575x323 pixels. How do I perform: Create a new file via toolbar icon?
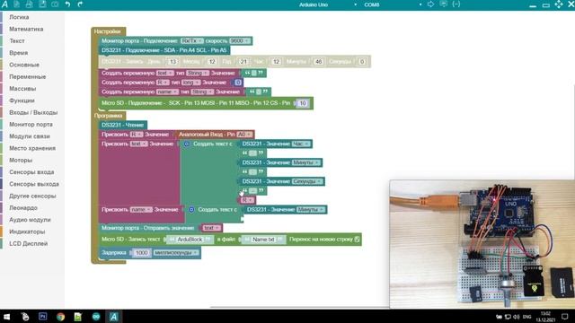[x=16, y=4]
